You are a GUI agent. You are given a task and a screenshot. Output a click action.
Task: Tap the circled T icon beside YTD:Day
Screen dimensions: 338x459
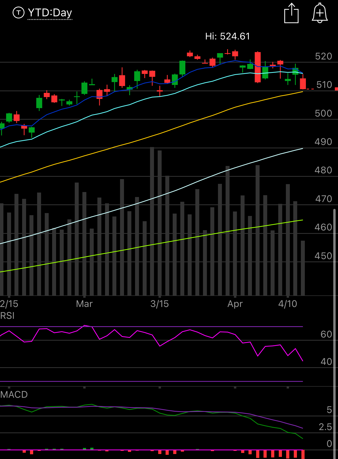point(18,13)
